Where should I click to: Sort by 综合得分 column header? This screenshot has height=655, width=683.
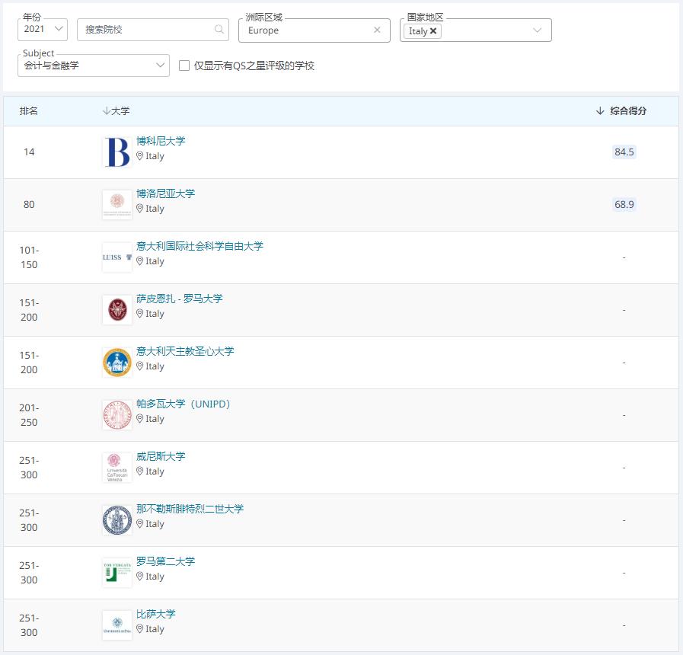(x=621, y=111)
